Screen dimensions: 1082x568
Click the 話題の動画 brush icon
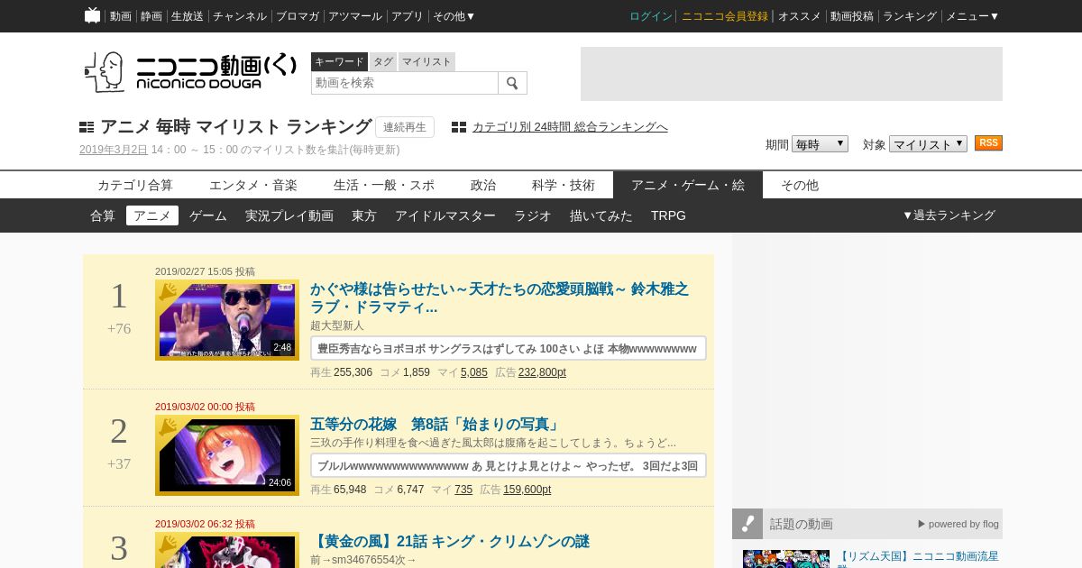tap(747, 524)
